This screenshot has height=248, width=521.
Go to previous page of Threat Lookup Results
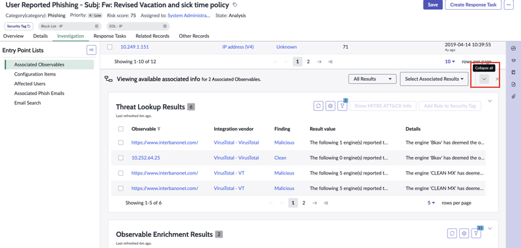282,203
